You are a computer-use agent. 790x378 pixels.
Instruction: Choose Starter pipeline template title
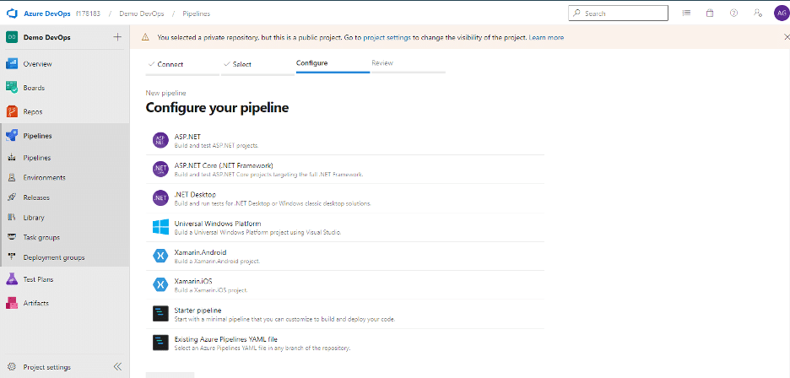click(198, 310)
